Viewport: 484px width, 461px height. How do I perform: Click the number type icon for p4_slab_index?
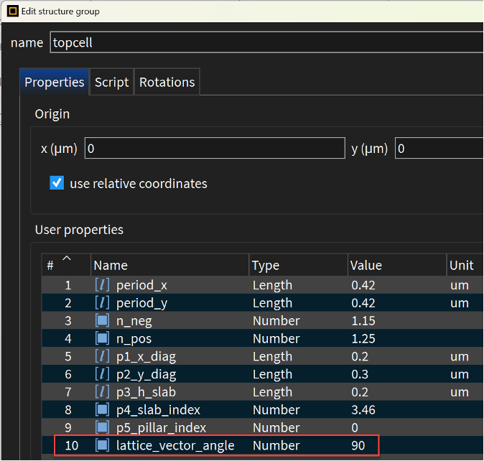pyautogui.click(x=102, y=410)
